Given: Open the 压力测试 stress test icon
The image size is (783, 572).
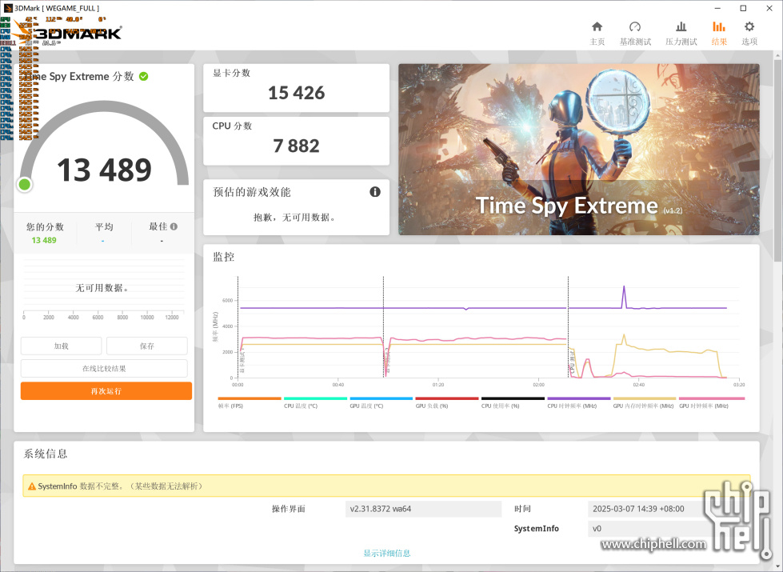Looking at the screenshot, I should [681, 27].
